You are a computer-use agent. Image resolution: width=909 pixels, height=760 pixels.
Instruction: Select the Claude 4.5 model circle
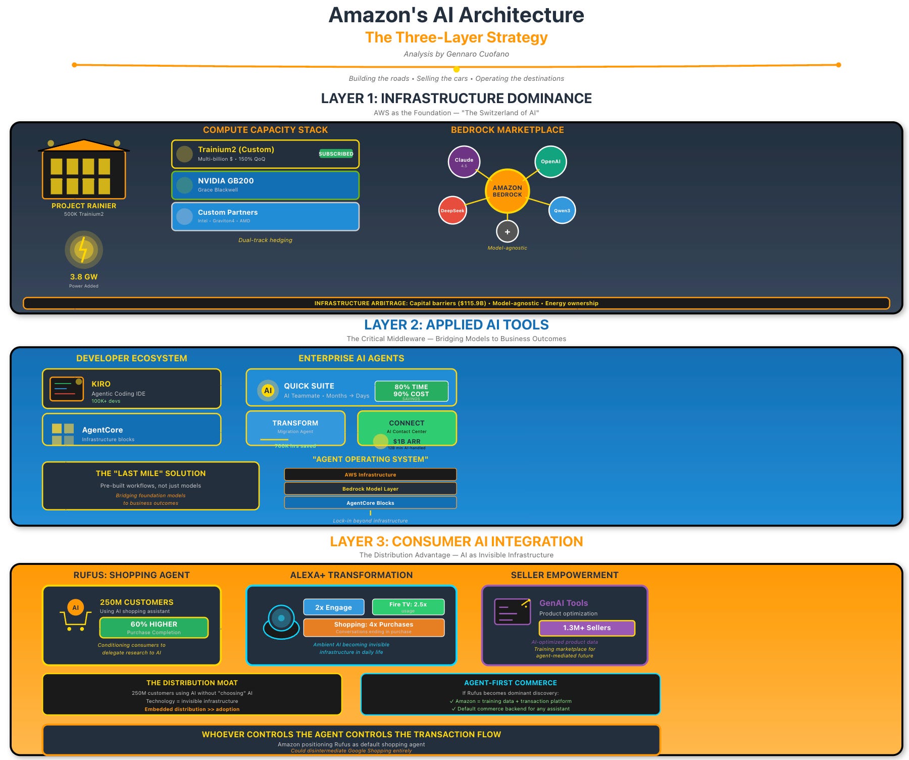pos(464,162)
